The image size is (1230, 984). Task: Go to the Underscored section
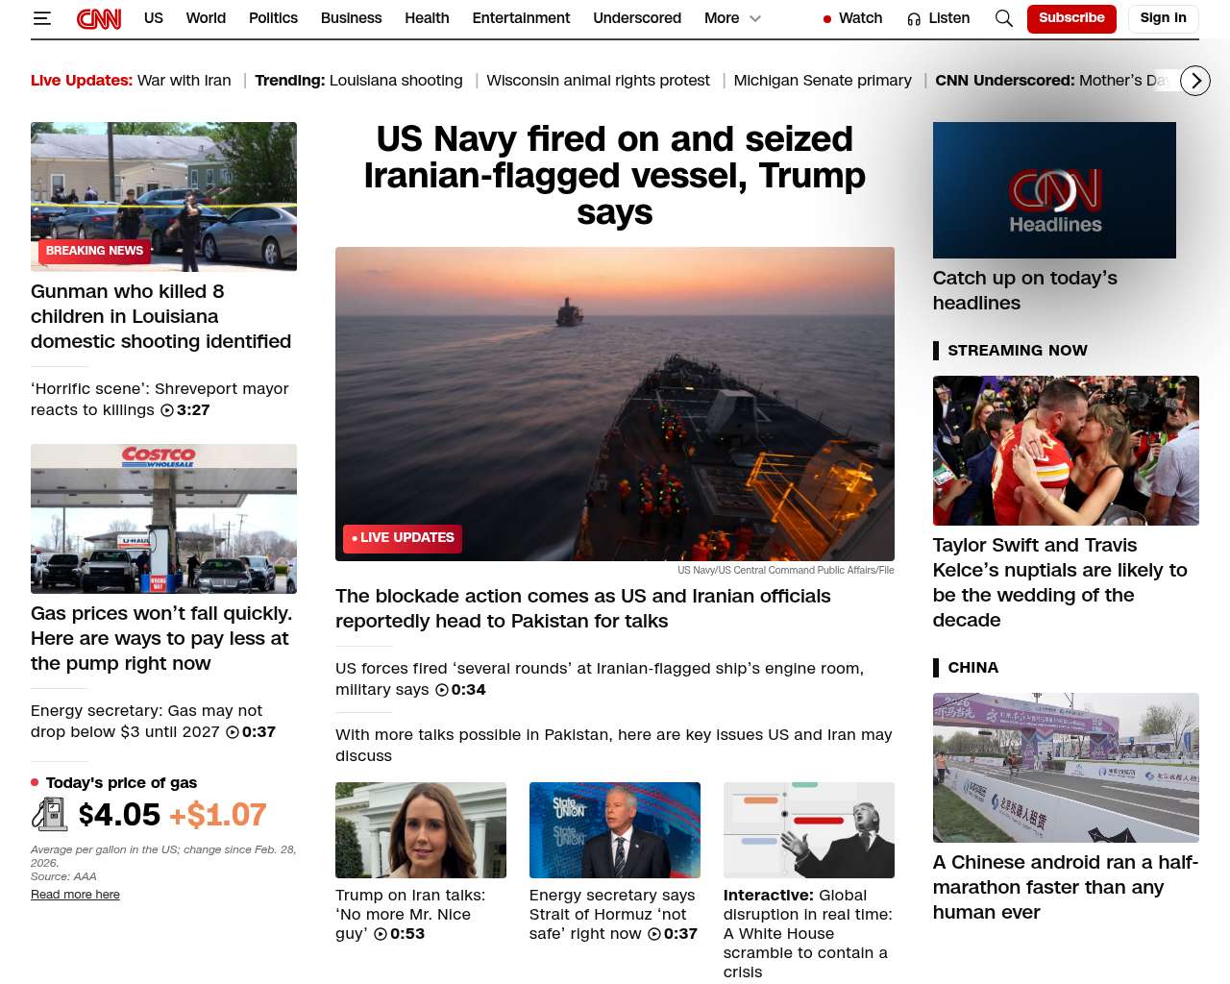pyautogui.click(x=636, y=18)
